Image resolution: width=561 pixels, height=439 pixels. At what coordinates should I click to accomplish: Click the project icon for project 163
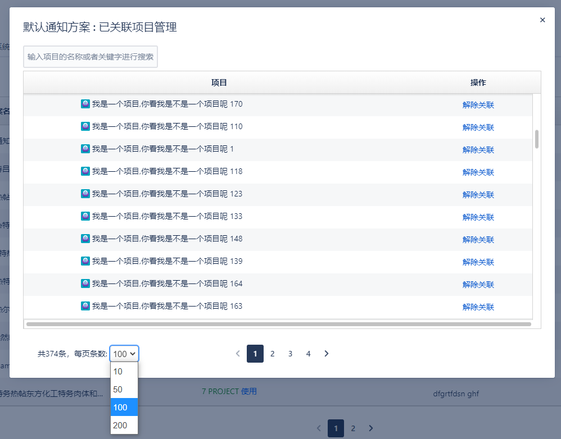tap(85, 306)
